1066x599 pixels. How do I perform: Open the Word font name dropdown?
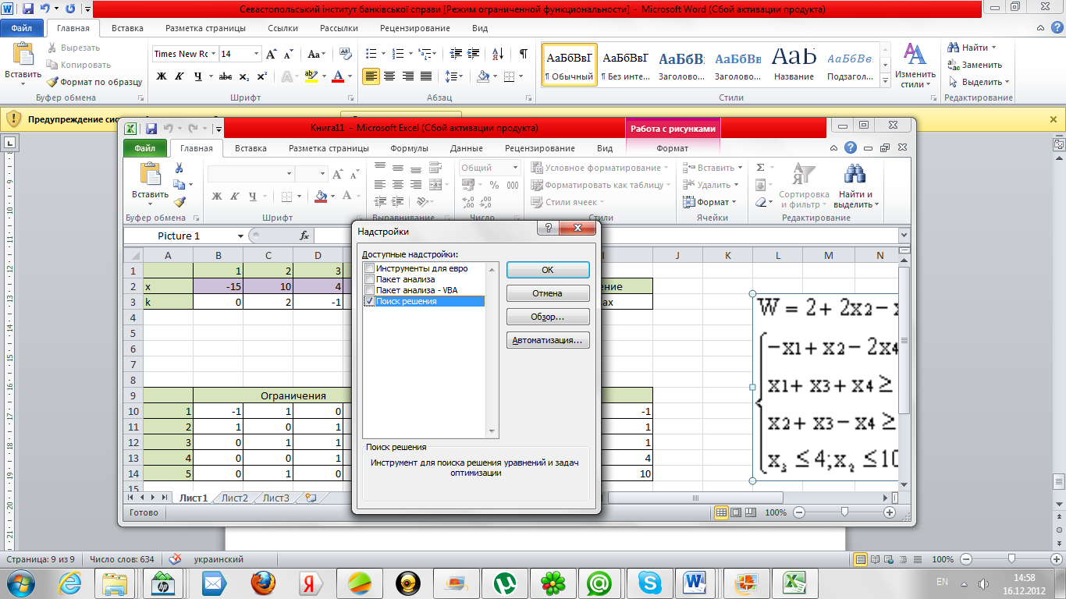[214, 54]
